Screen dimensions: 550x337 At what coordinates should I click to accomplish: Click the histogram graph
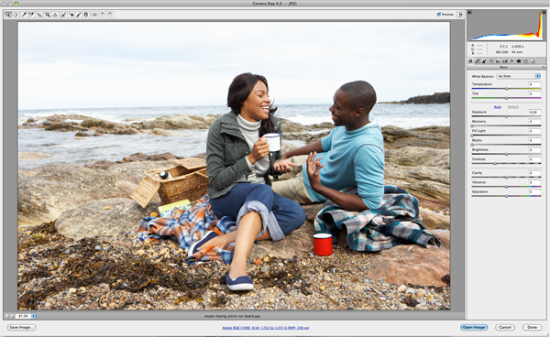point(507,26)
